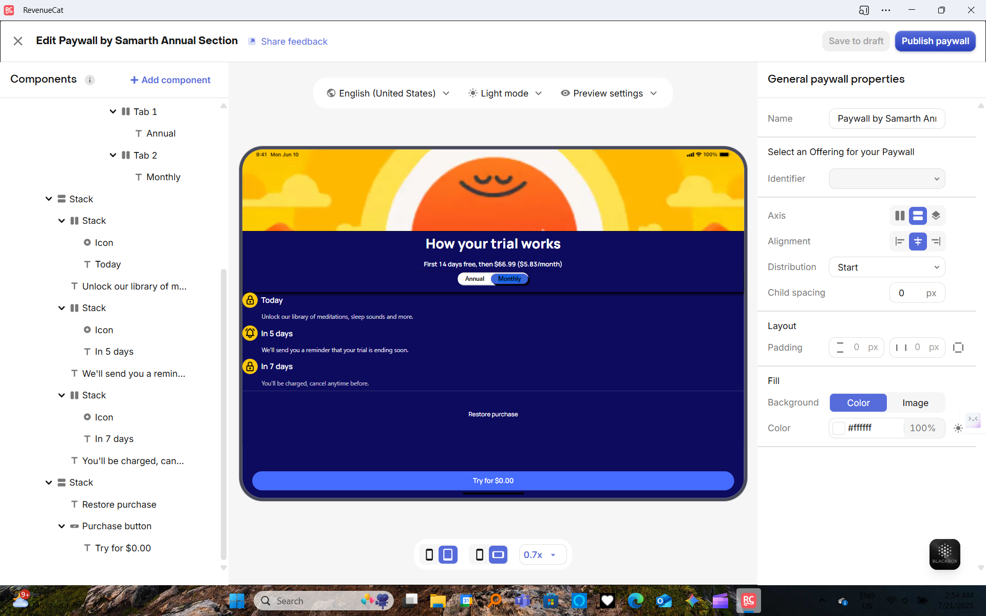Viewport: 986px width, 616px height.
Task: Select the Purchase button component in tree
Action: click(117, 526)
